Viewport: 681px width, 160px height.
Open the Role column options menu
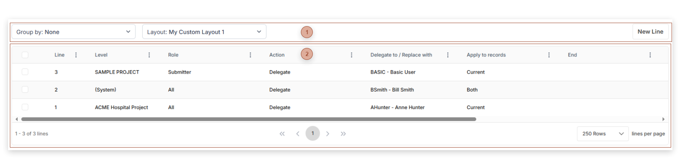tap(250, 55)
